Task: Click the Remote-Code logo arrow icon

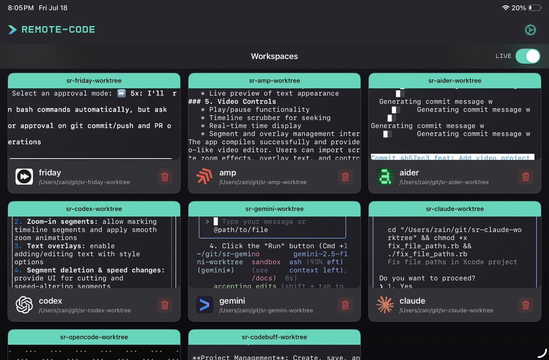Action: click(12, 30)
